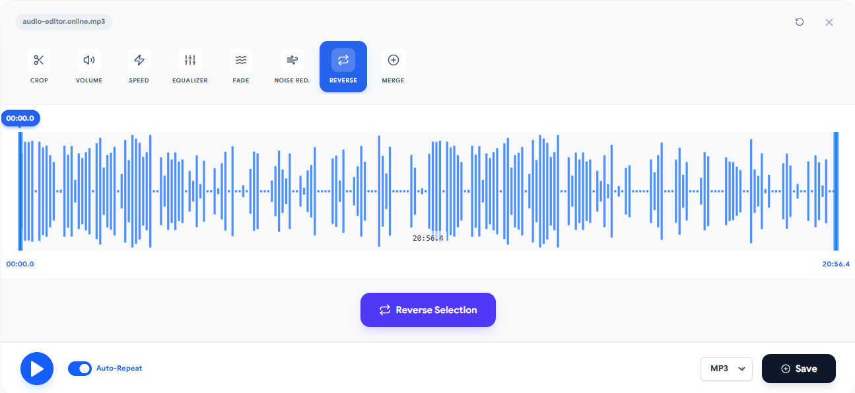This screenshot has width=855, height=393.
Task: Choose the Speed lightning tool
Action: click(139, 67)
